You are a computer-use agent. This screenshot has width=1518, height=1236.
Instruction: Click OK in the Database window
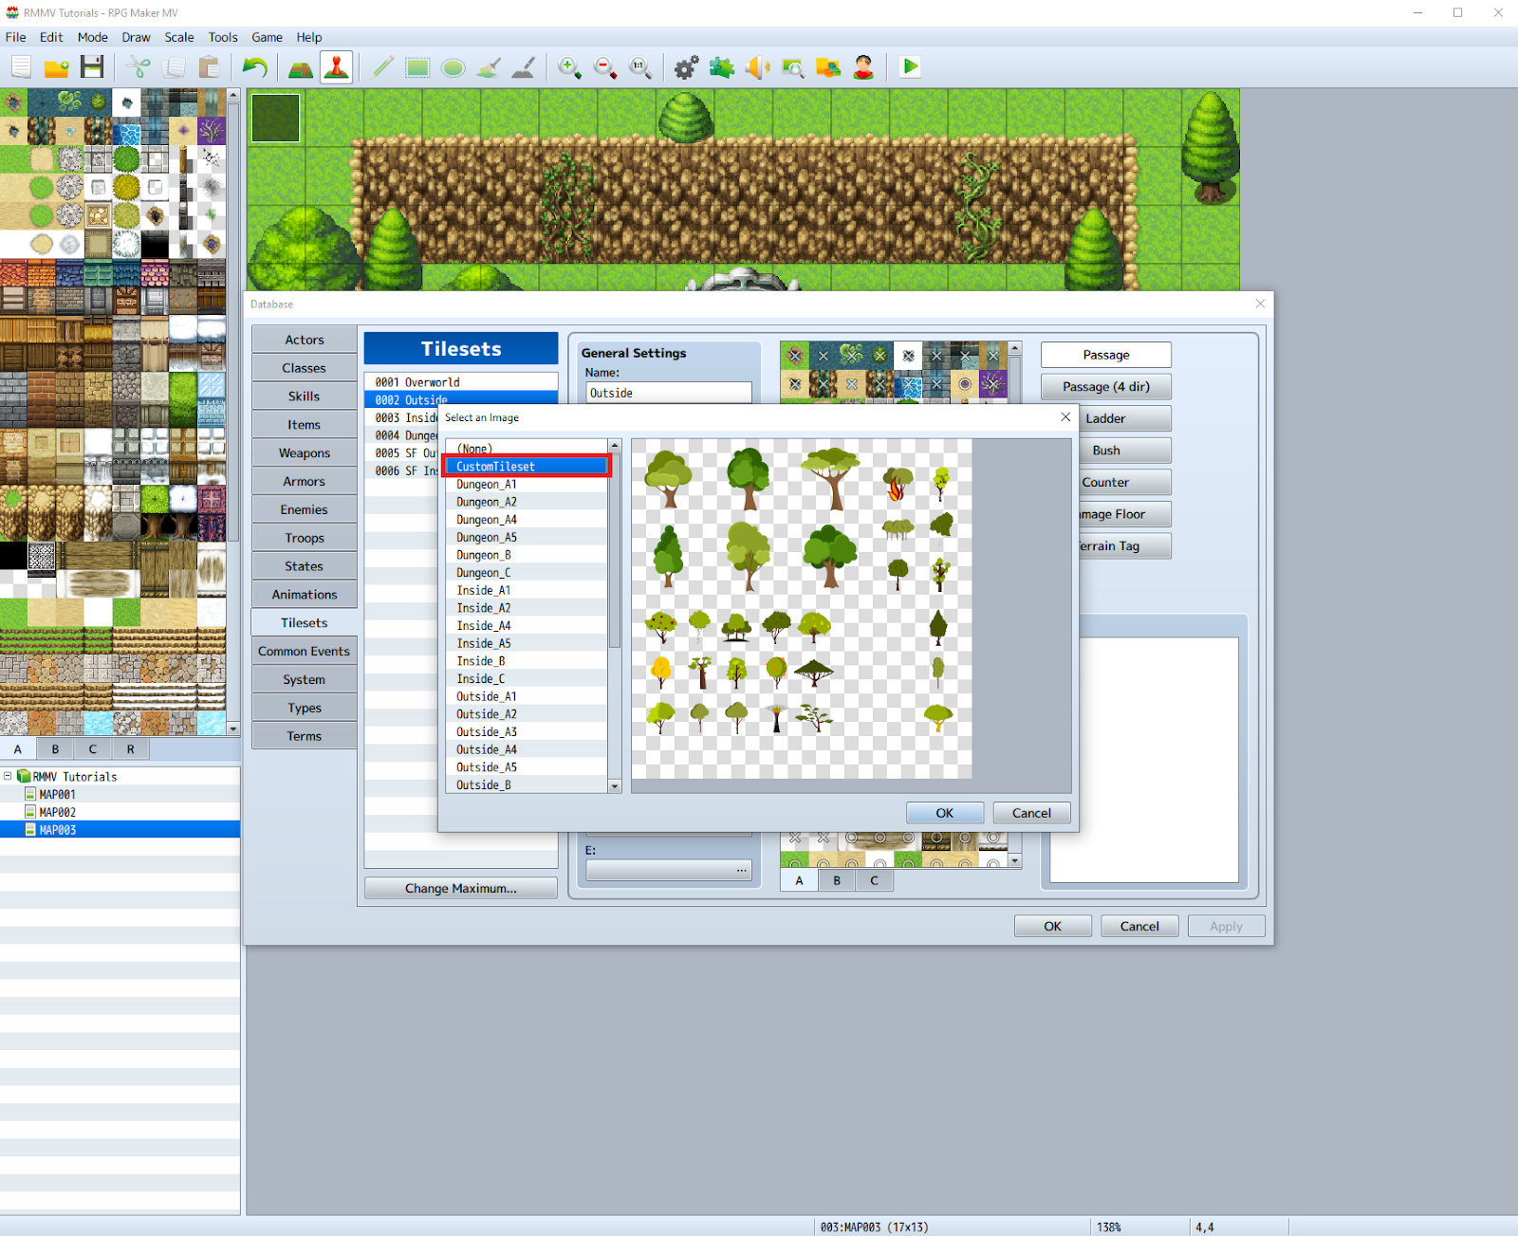tap(1053, 926)
